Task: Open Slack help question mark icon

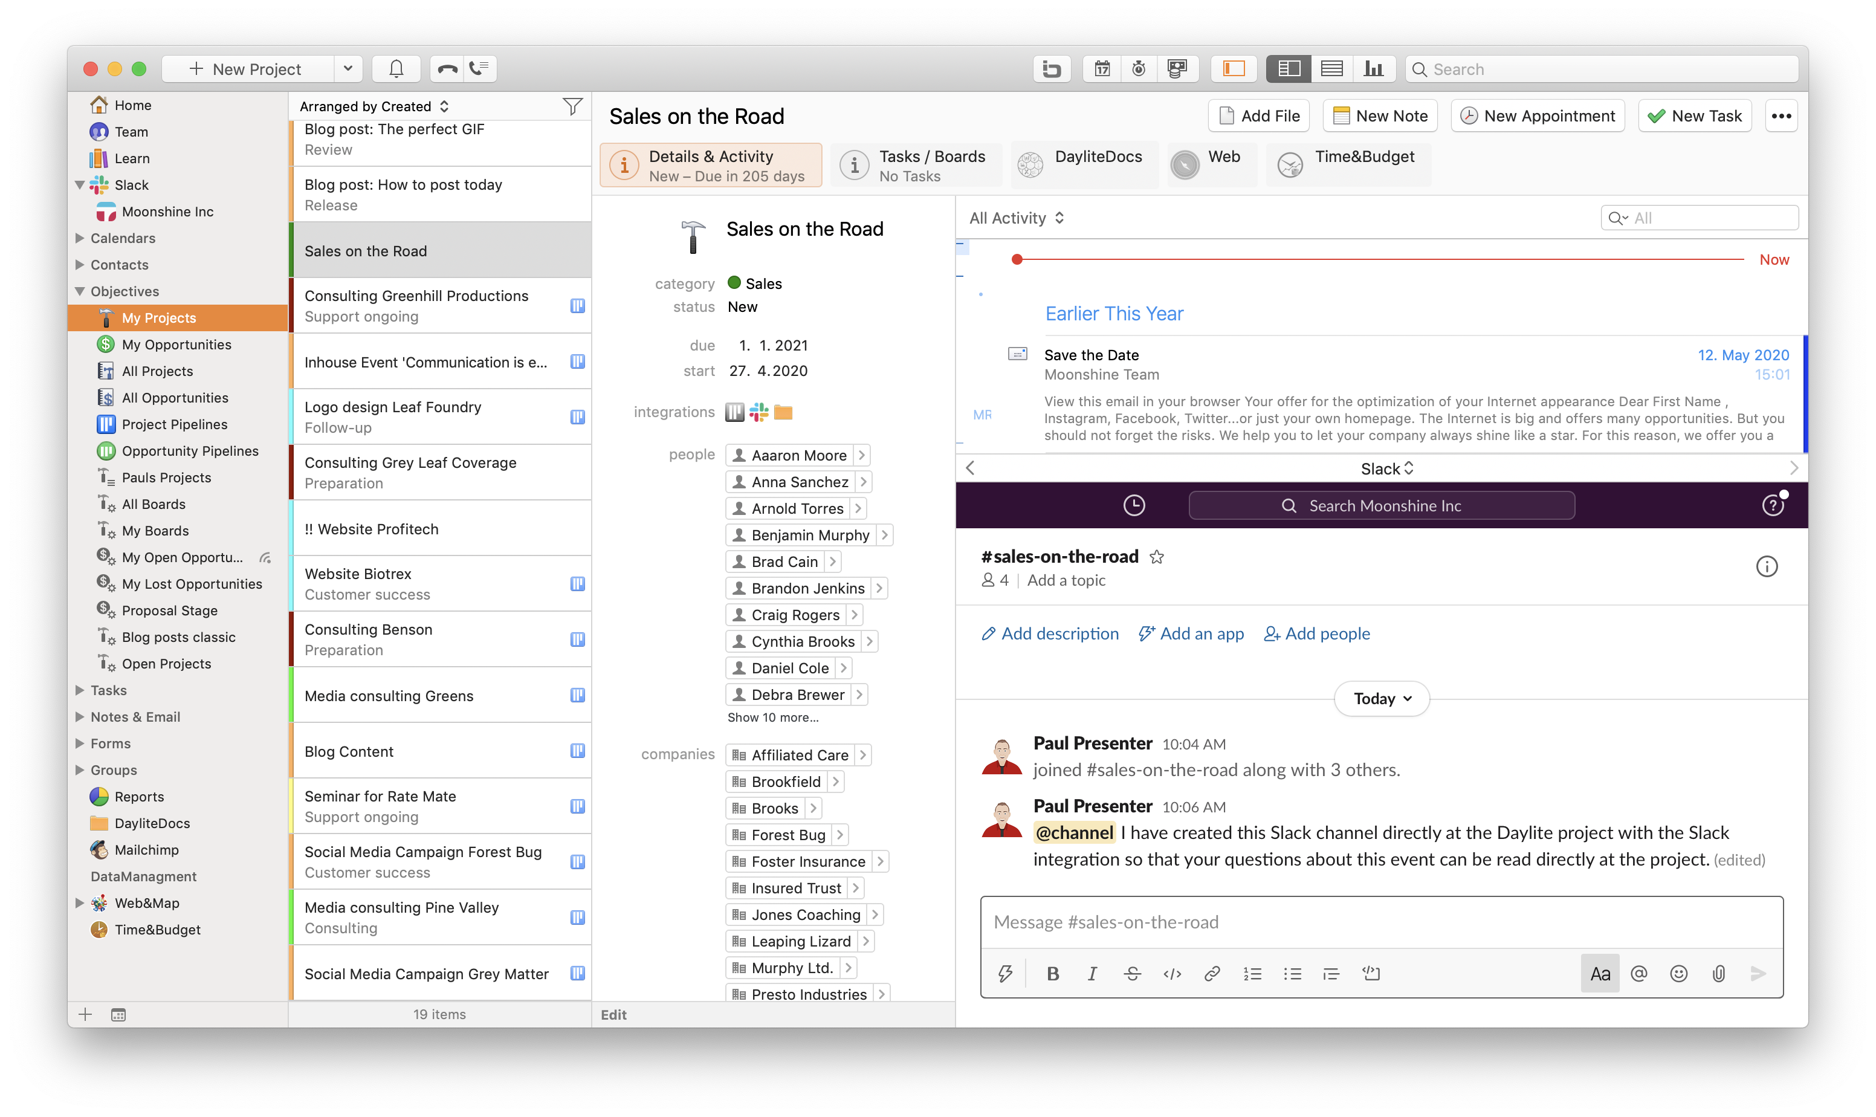Action: (x=1772, y=505)
